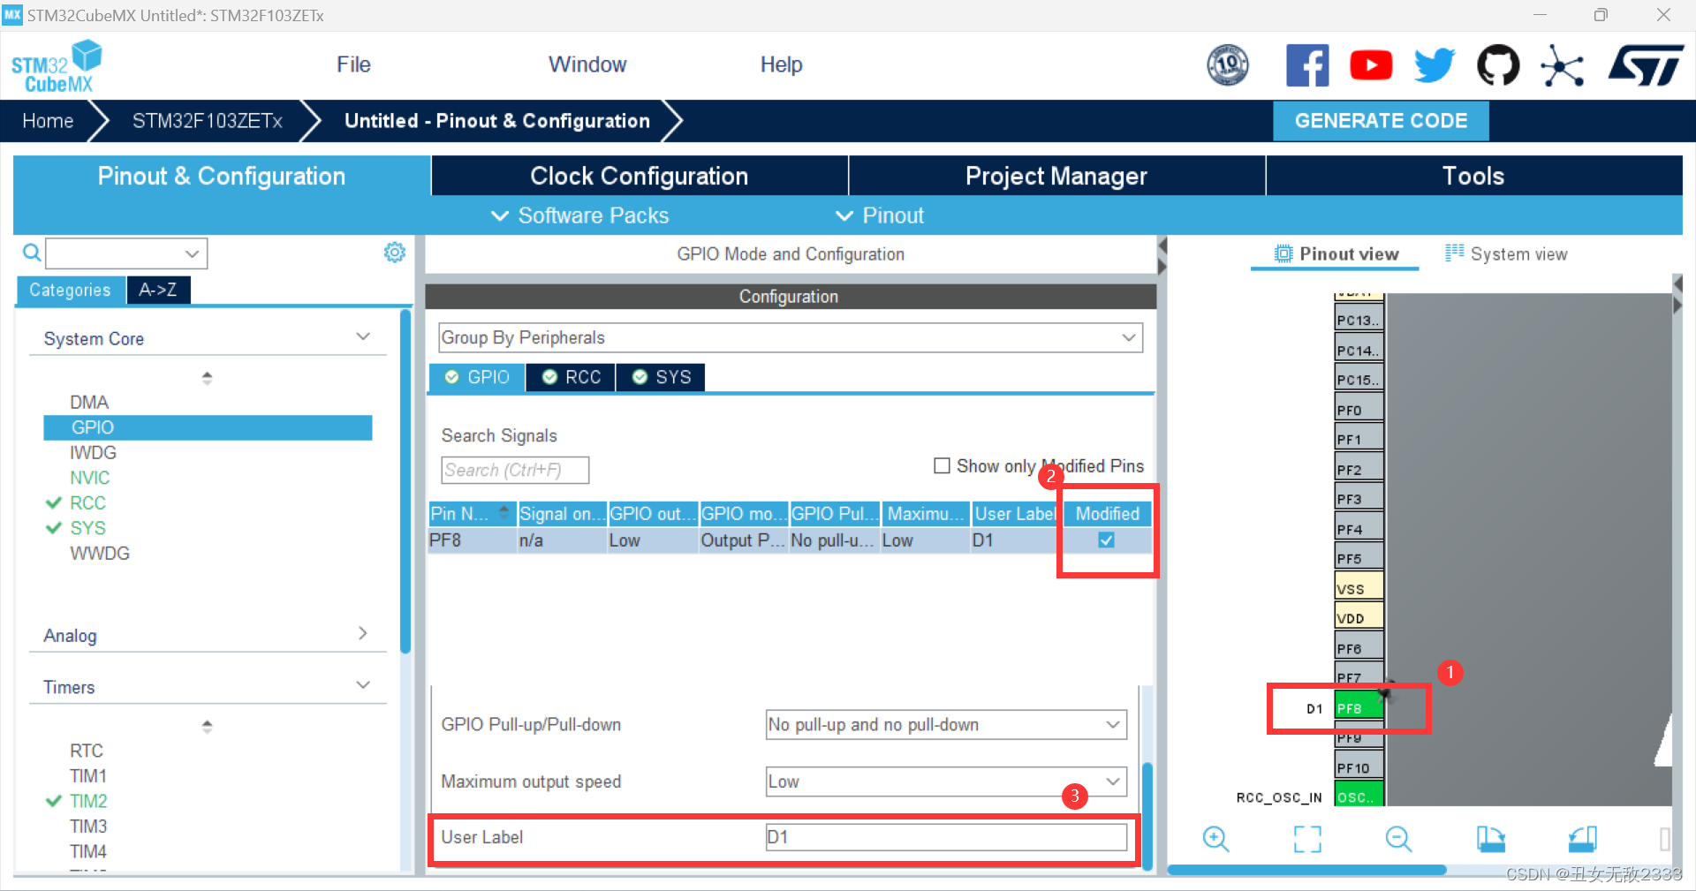1696x891 pixels.
Task: Enable Show only Modified Pins checkbox
Action: (x=942, y=465)
